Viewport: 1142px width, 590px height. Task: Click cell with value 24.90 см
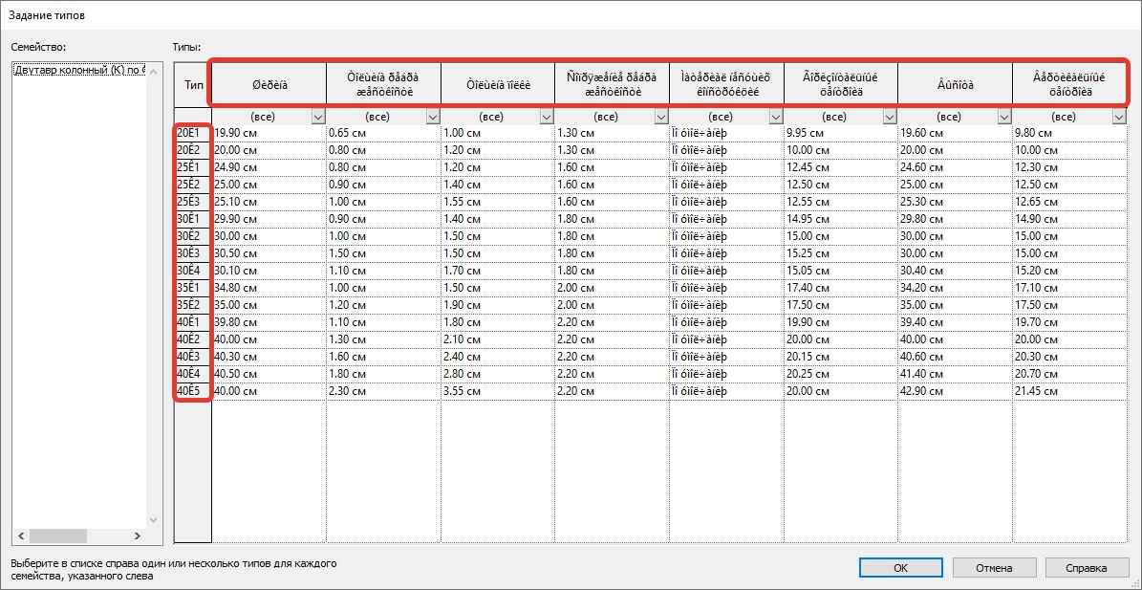point(269,166)
